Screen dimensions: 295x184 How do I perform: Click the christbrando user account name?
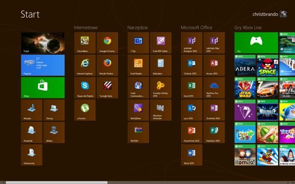click(x=262, y=14)
